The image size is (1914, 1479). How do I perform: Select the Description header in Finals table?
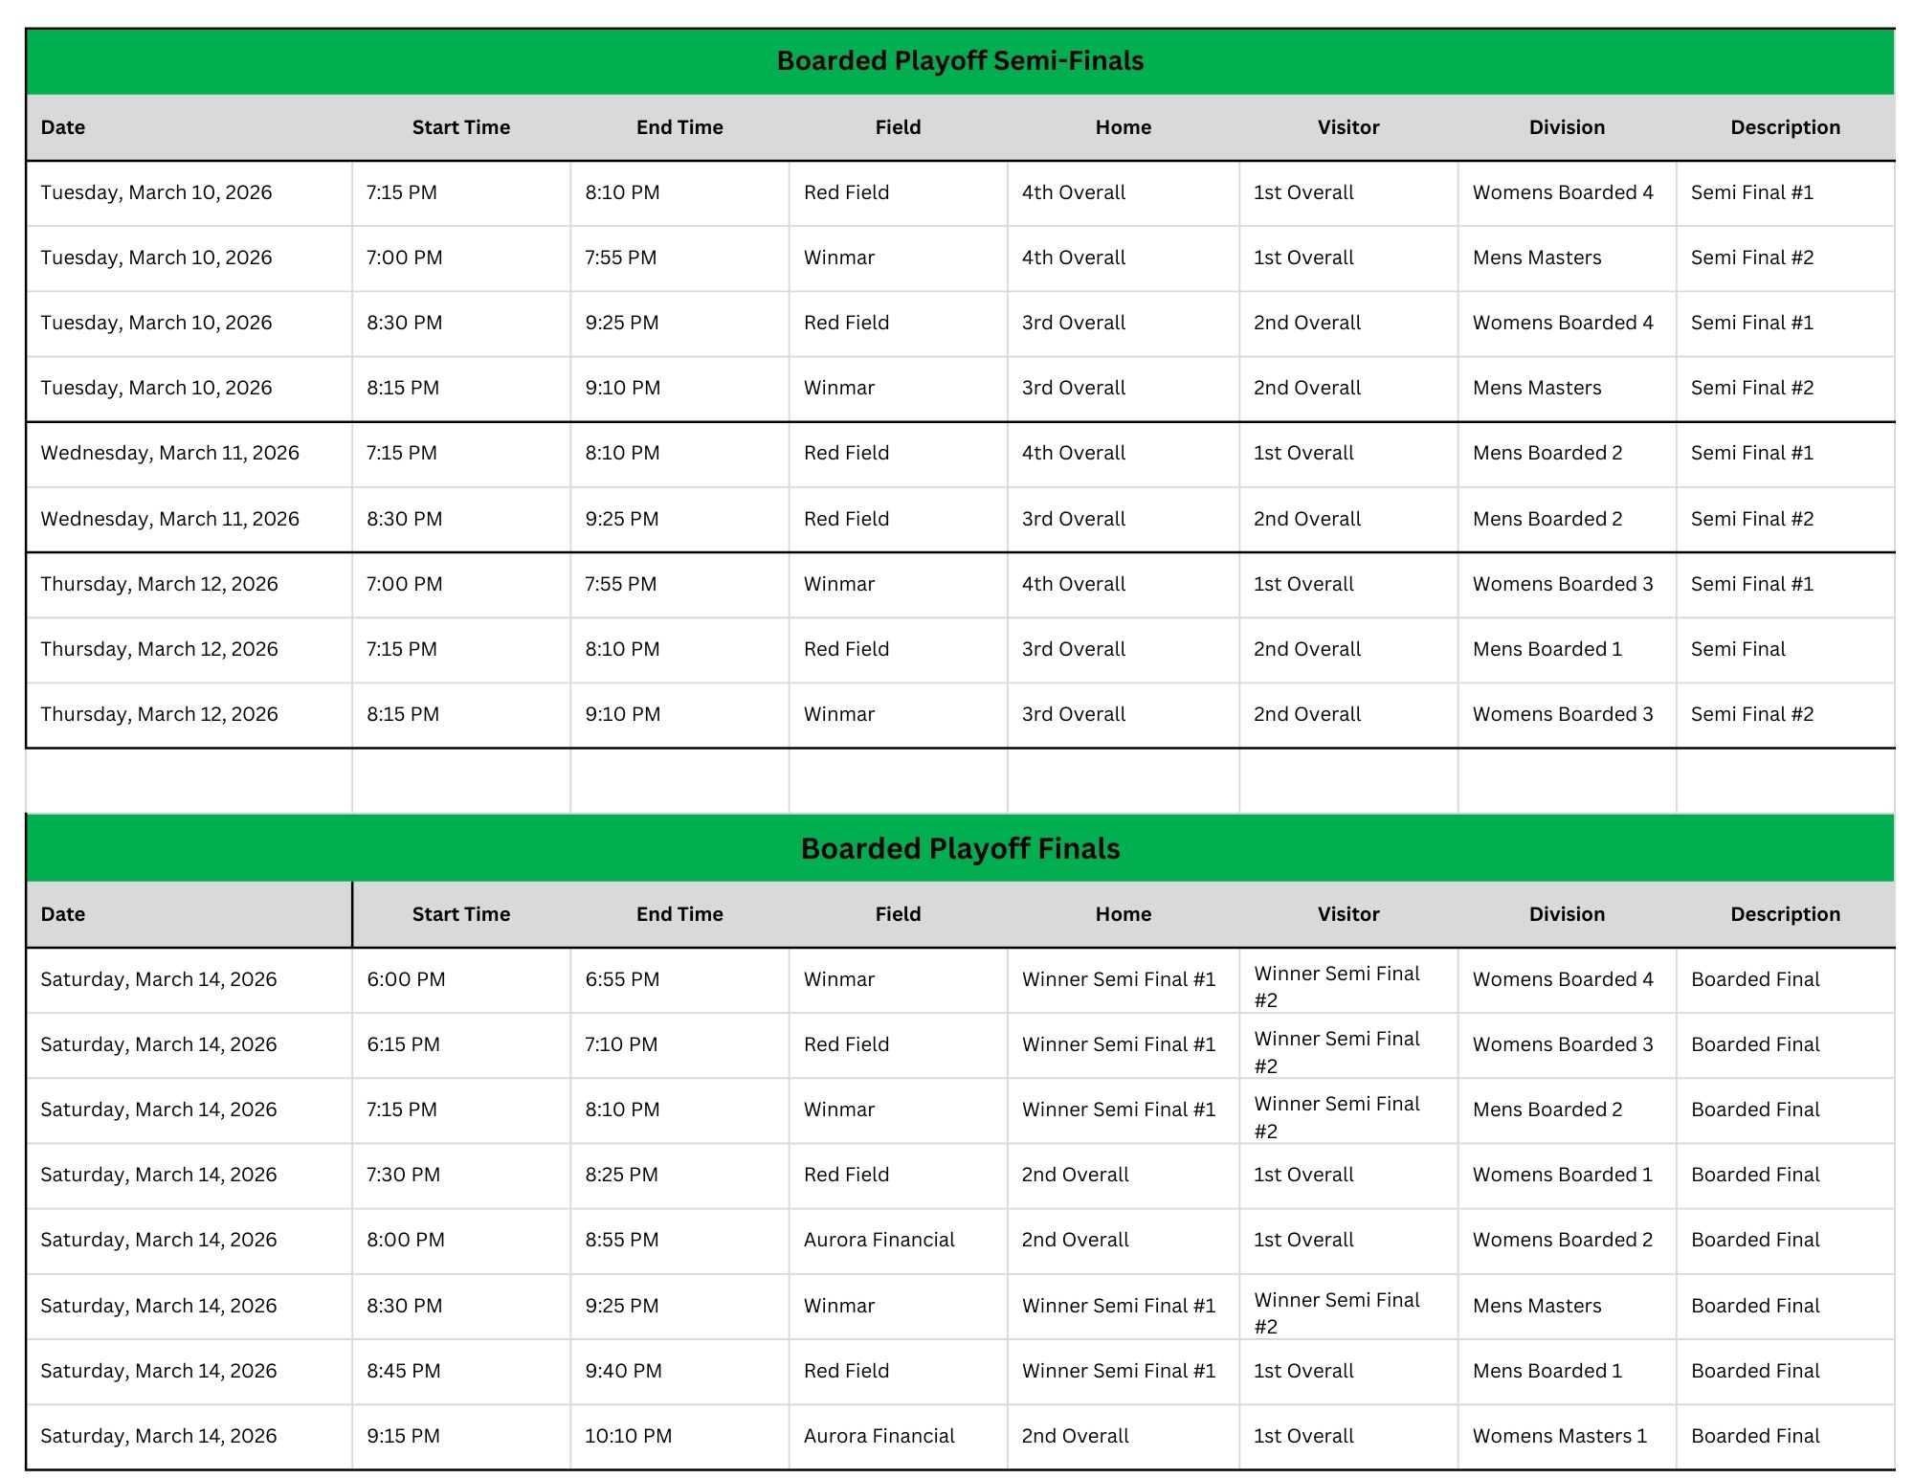click(1785, 914)
